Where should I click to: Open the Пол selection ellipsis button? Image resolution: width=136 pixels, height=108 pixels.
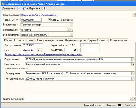[x=38, y=50]
